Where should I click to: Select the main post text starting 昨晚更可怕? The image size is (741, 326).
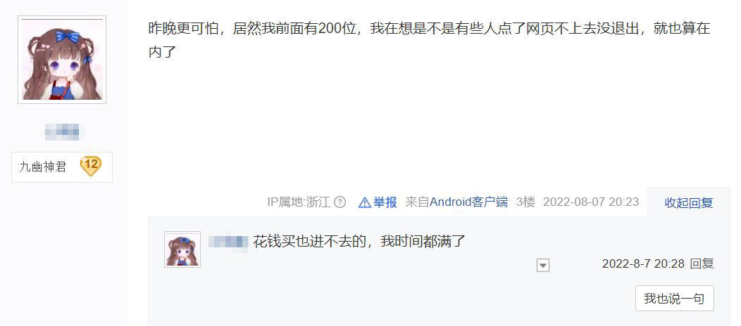[x=430, y=40]
